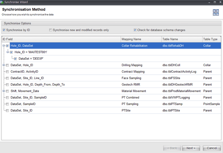Maximize the Synchronise Wizard window
Viewport: 223px width, 153px height.
point(215,2)
